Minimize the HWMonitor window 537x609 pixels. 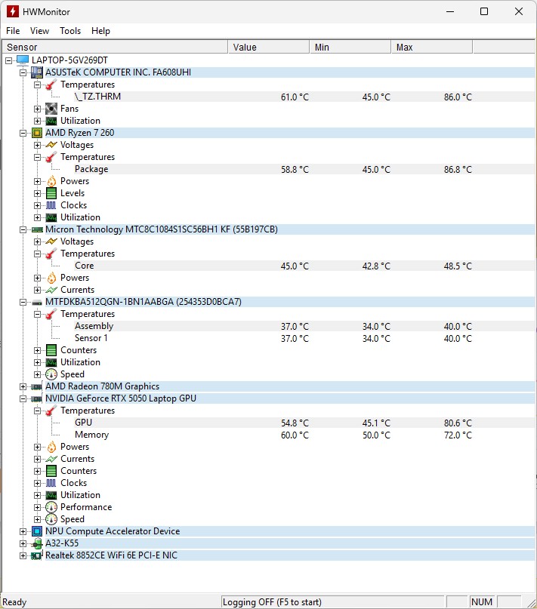(450, 11)
